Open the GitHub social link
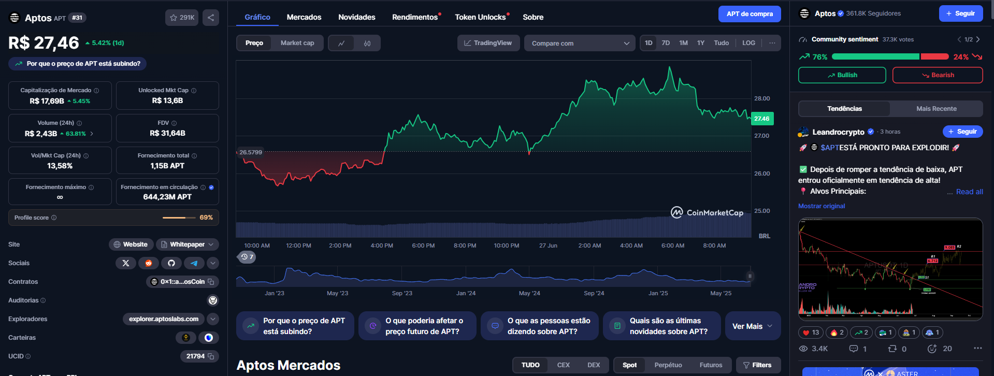The height and width of the screenshot is (376, 994). (x=171, y=263)
